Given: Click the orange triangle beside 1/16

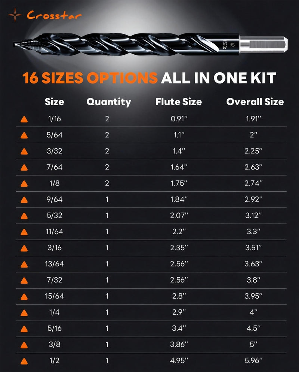Looking at the screenshot, I should click(x=24, y=120).
